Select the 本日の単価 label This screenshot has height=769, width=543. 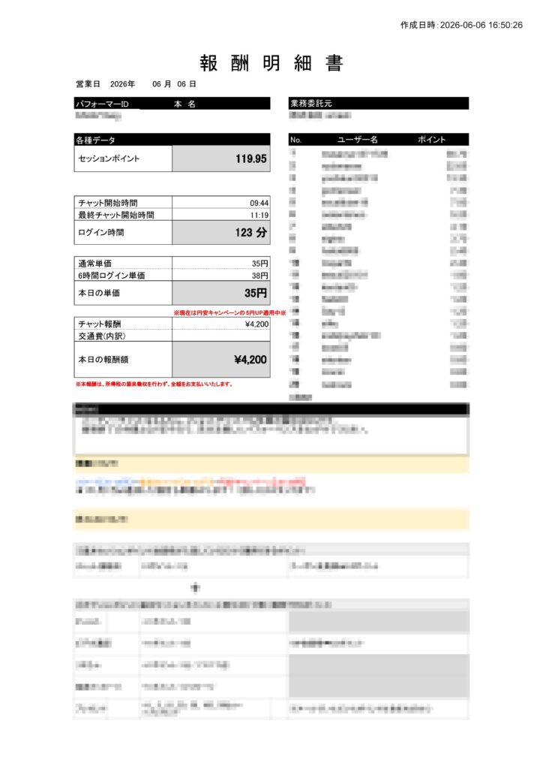tap(99, 293)
